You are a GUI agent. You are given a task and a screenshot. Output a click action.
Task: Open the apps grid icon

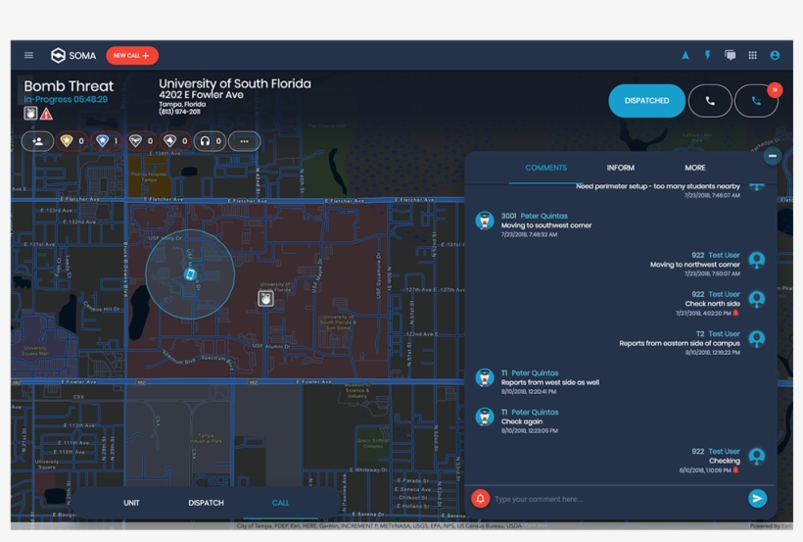pyautogui.click(x=752, y=56)
